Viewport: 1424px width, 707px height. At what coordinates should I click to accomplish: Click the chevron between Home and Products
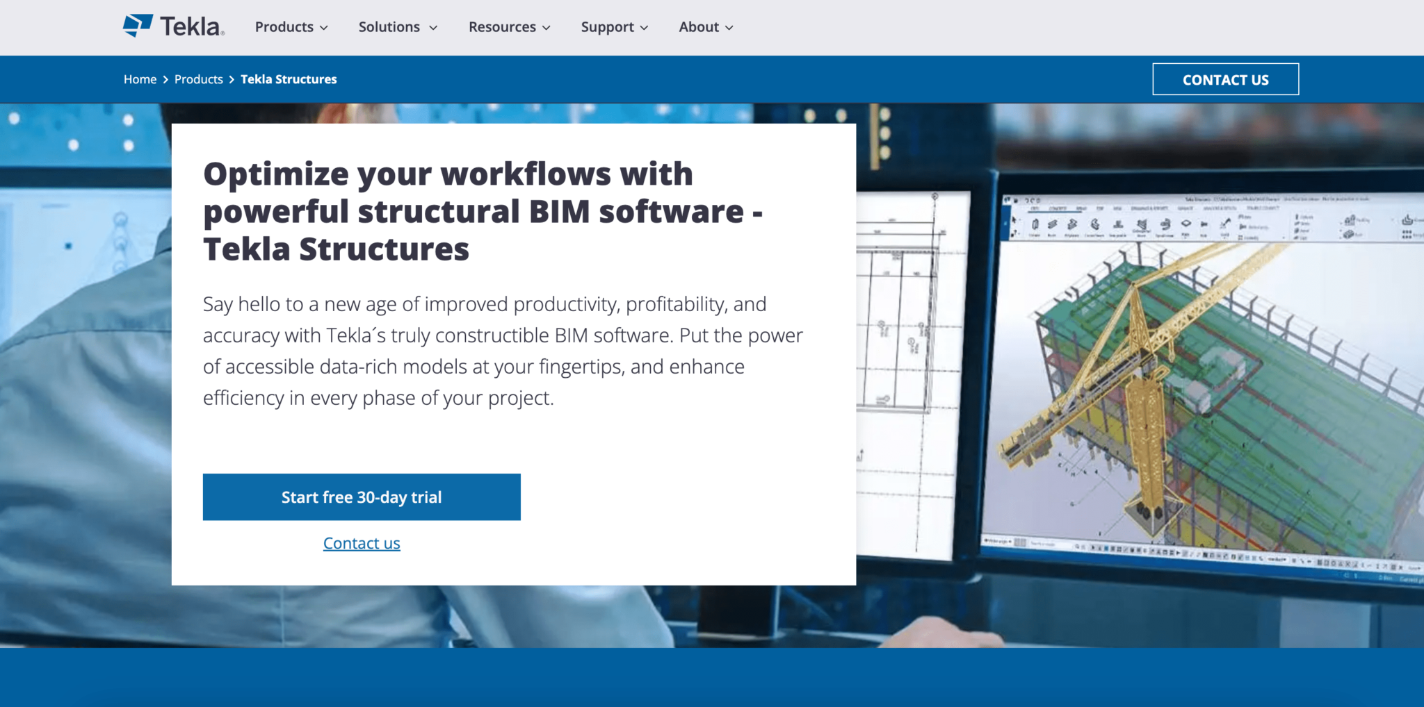point(165,79)
